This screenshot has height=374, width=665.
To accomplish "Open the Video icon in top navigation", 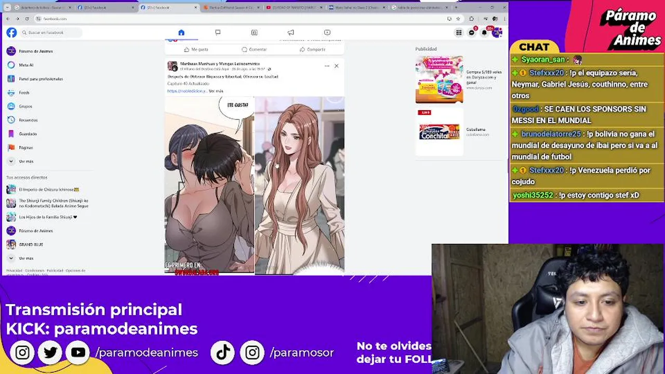I will [x=327, y=32].
